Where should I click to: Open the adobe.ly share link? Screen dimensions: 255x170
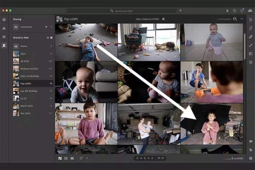tap(147, 19)
